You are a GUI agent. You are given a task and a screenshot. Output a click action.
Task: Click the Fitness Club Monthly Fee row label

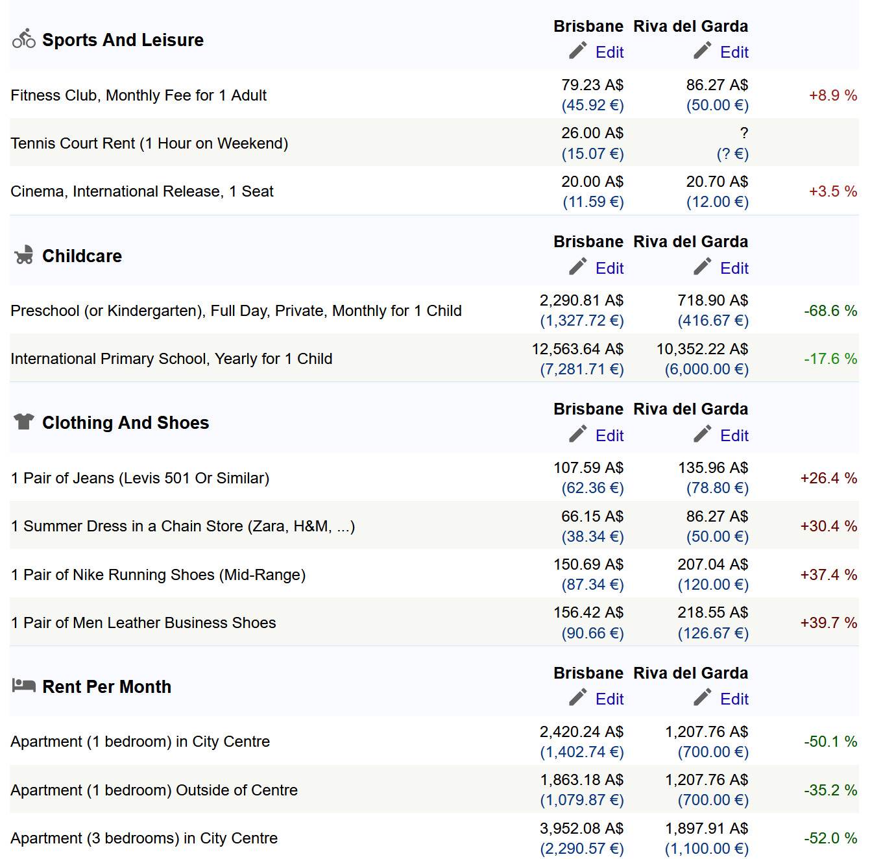tap(138, 95)
